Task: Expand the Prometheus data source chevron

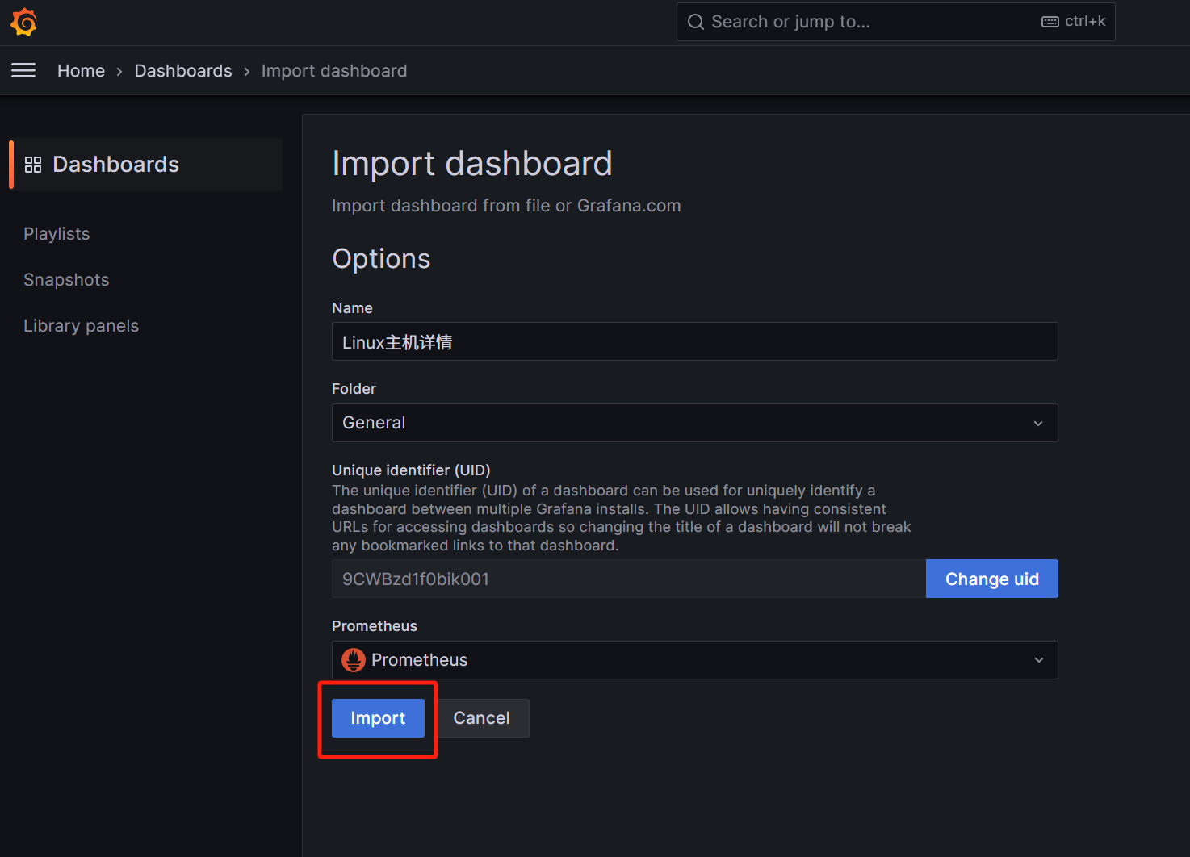Action: 1038,660
